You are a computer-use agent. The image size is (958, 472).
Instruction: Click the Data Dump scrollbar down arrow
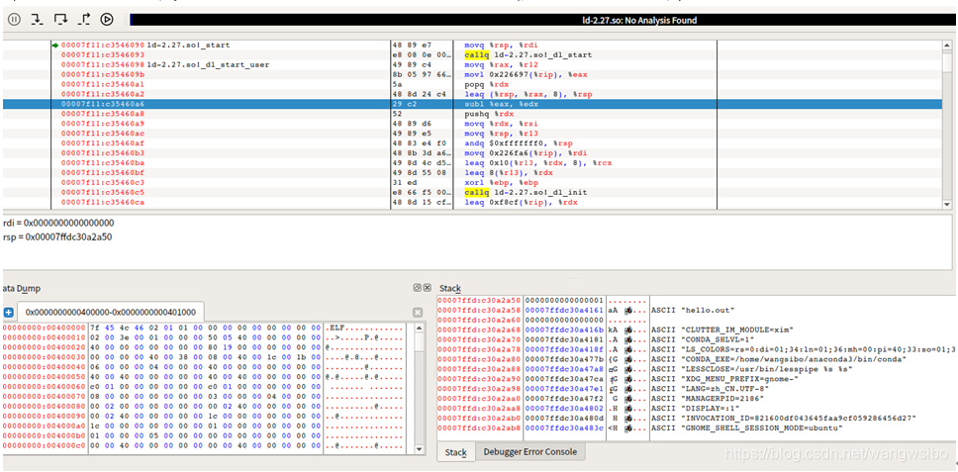tap(420, 449)
